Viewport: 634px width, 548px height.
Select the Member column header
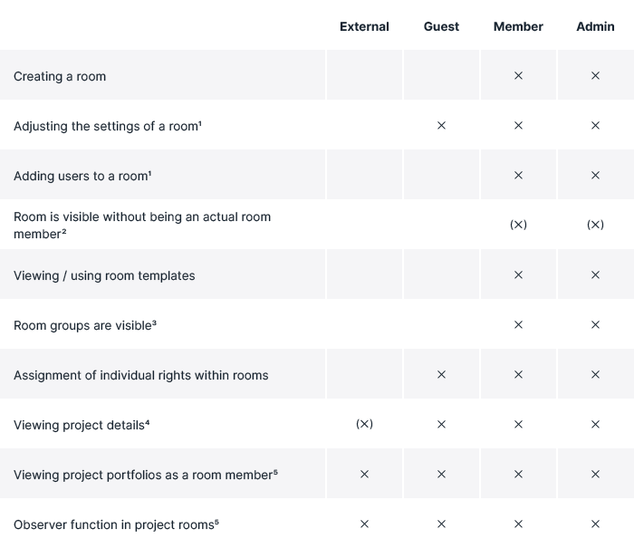(x=518, y=26)
